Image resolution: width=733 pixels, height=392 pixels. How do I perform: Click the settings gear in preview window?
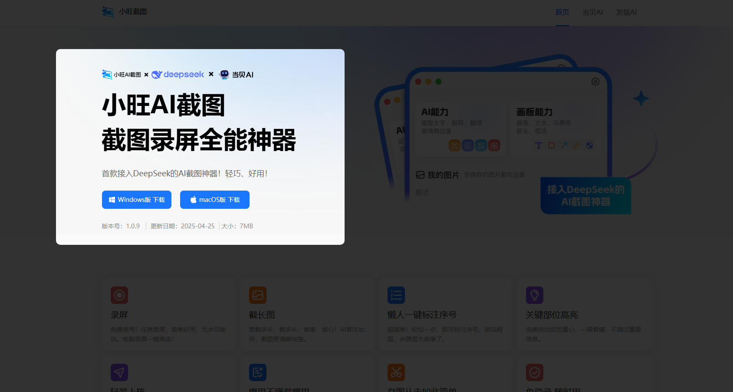[595, 82]
